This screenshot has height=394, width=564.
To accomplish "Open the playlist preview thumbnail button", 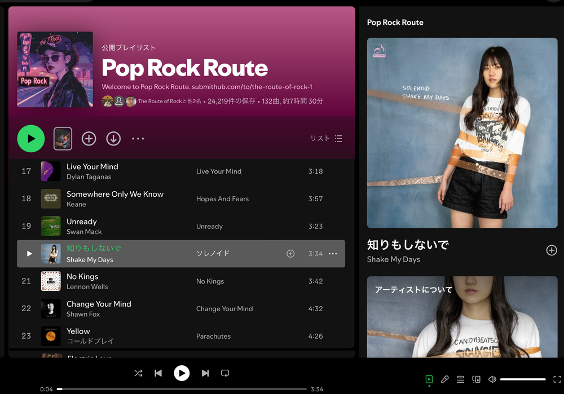I will coord(63,139).
